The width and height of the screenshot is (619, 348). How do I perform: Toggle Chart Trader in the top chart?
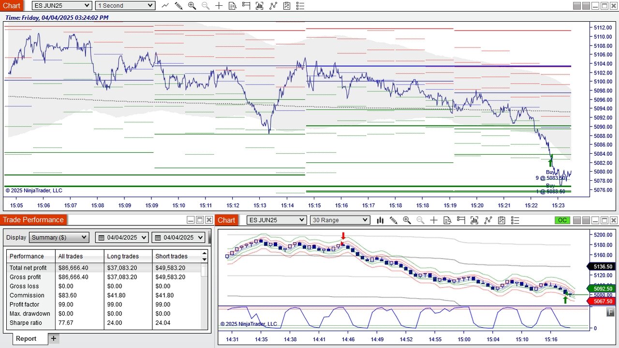pyautogui.click(x=246, y=5)
